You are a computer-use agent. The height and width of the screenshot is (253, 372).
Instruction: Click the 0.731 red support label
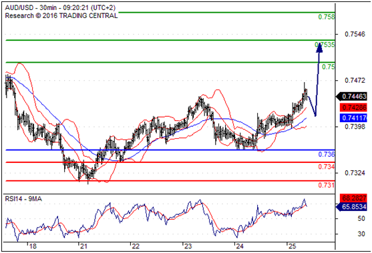[326, 185]
